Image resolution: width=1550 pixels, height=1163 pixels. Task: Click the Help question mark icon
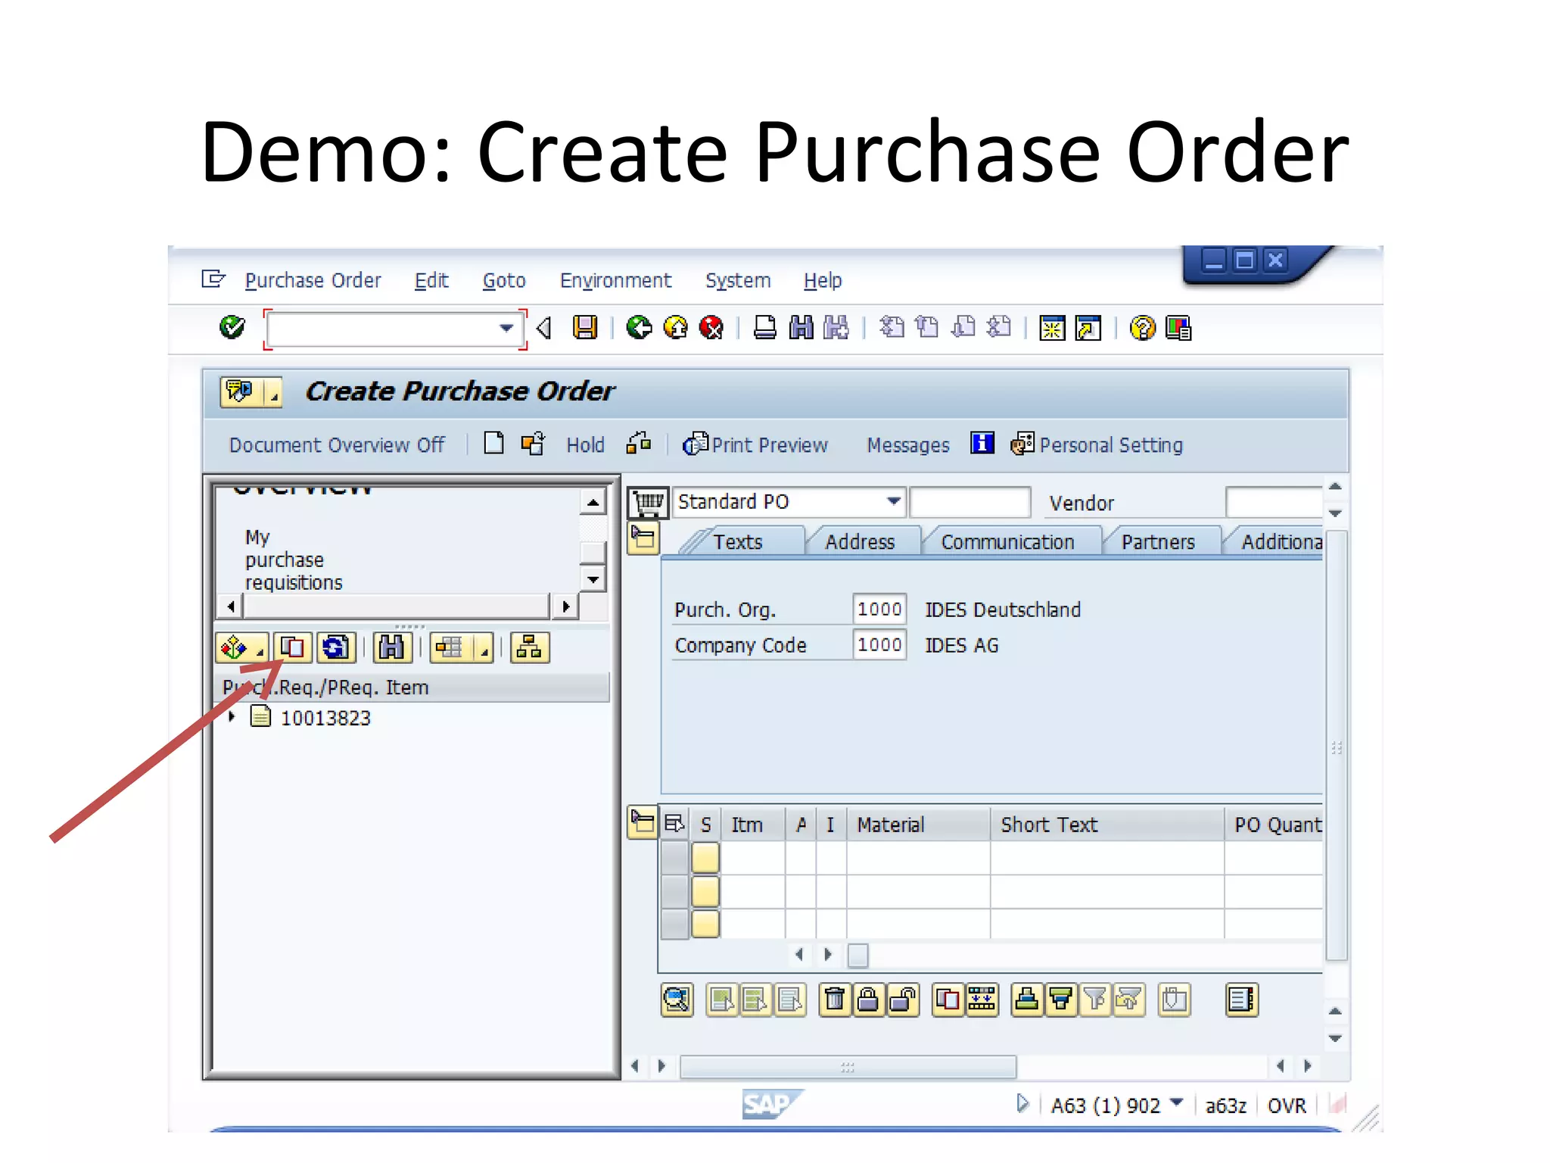[1142, 328]
